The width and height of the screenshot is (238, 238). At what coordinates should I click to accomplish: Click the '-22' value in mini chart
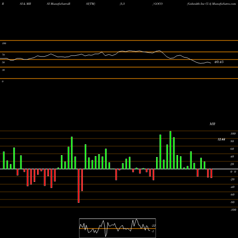click(153, 226)
